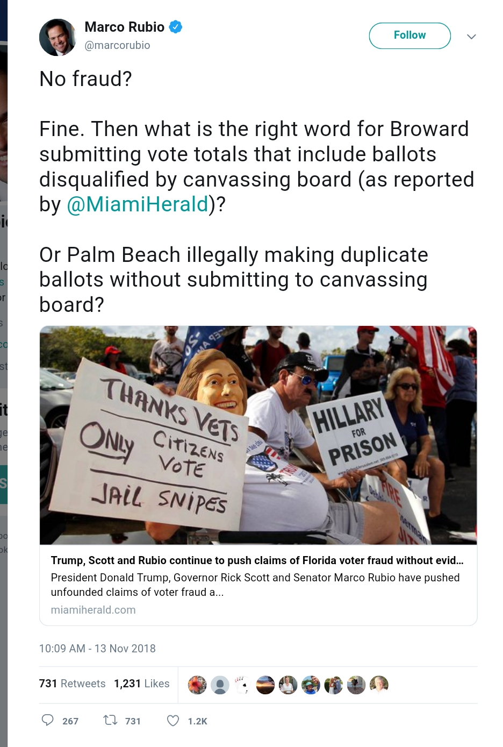Viewport: 503px width, 747px height.
Task: Click the last liker avatar in row
Action: coord(379,685)
